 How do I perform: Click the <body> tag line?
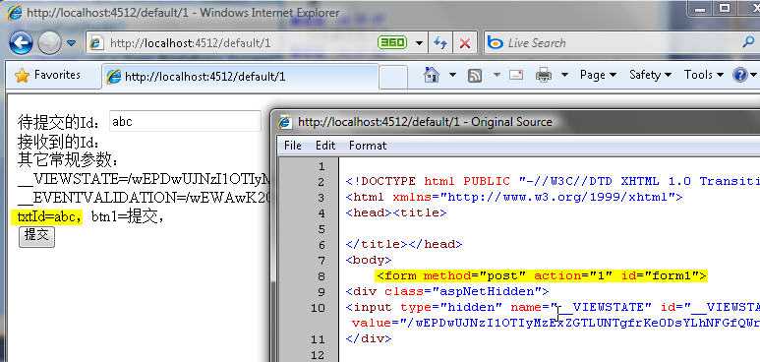pos(369,260)
